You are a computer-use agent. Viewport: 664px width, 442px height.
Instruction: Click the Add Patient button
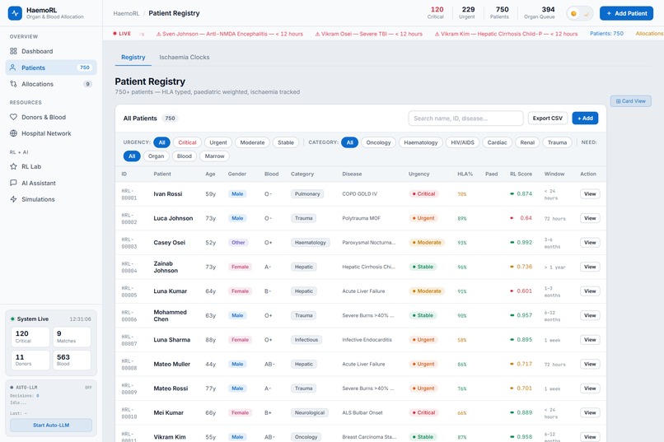tap(626, 13)
